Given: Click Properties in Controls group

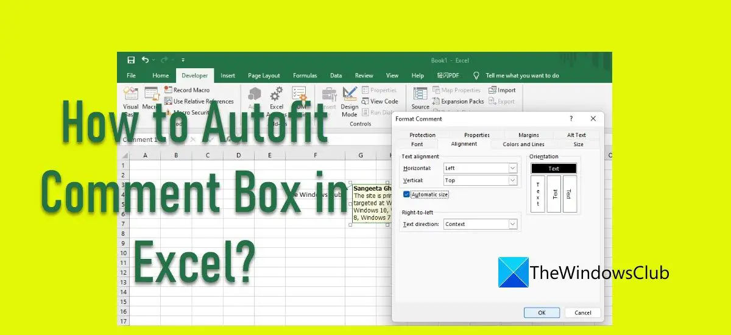Looking at the screenshot, I should pos(379,90).
